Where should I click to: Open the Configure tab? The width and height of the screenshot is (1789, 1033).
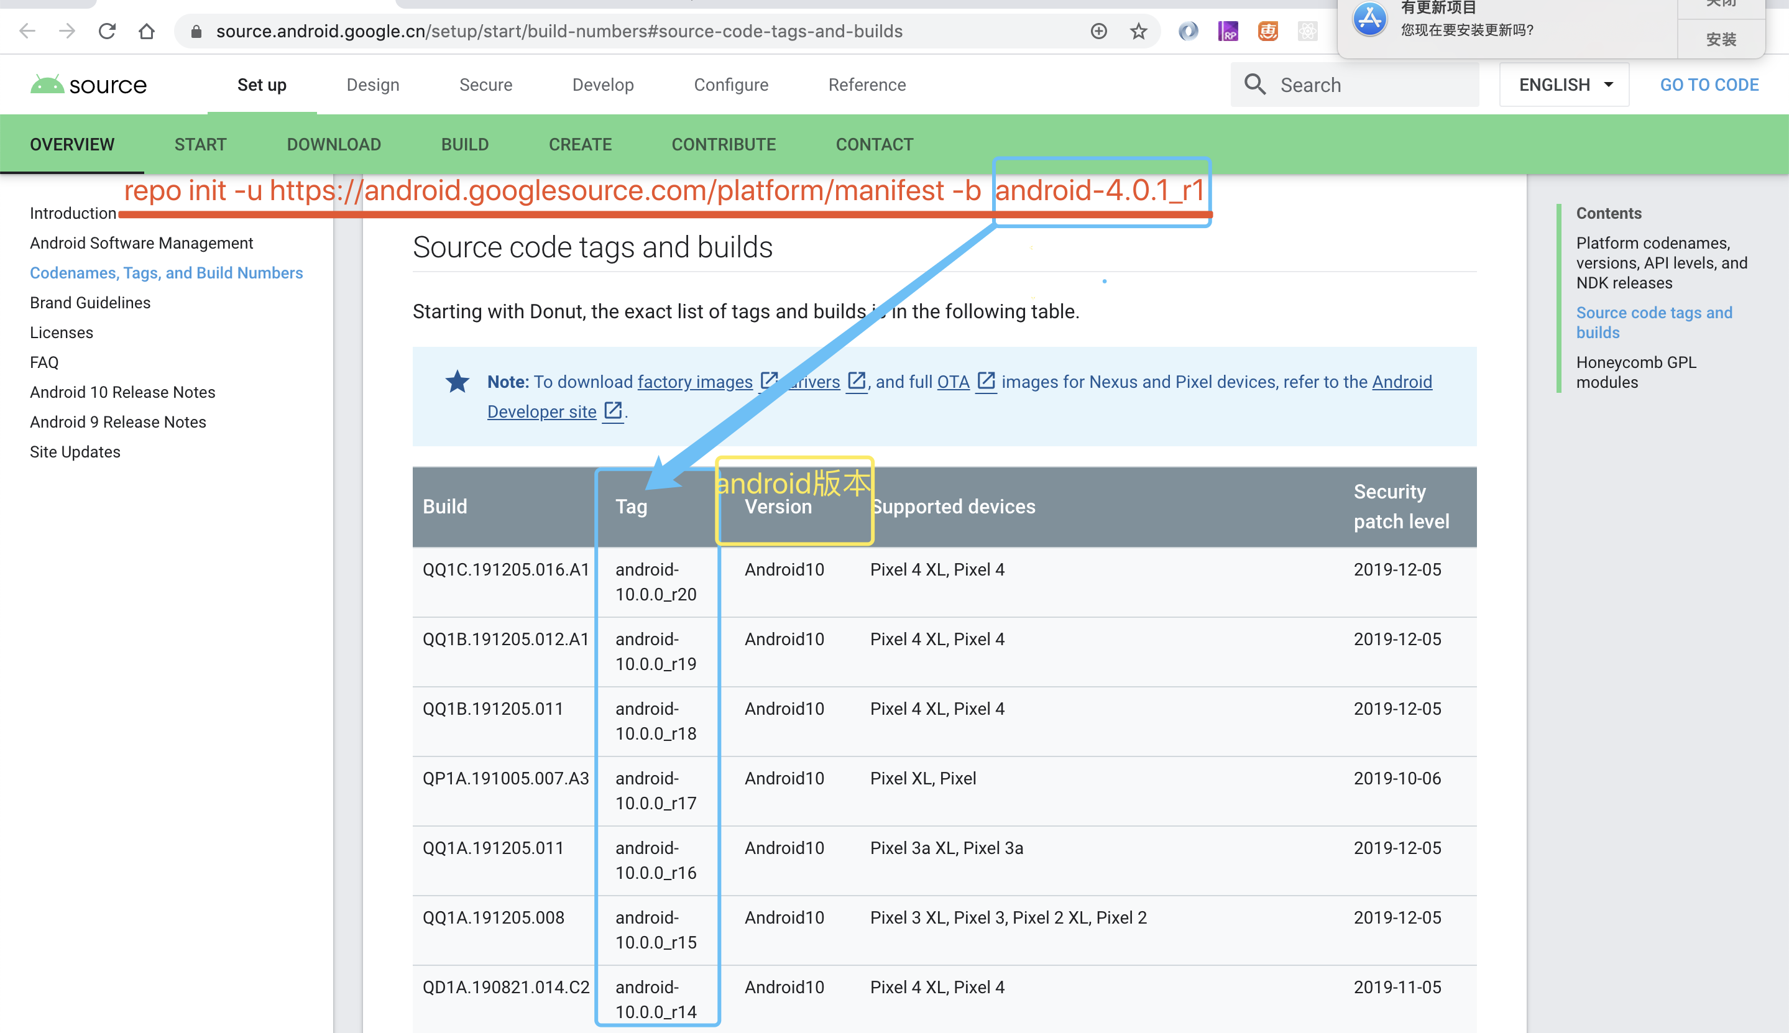click(x=732, y=85)
